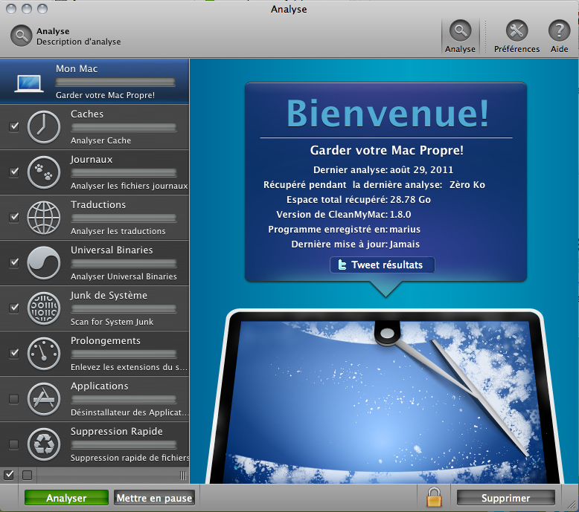Uncheck the Universal Binaries checkbox
This screenshot has width=579, height=512.
[x=14, y=263]
